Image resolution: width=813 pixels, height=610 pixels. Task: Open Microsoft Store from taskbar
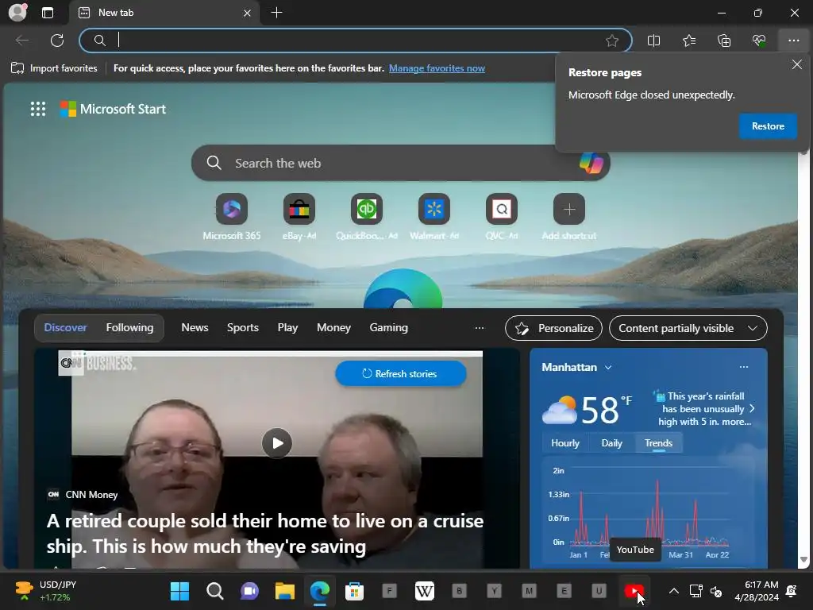[355, 591]
